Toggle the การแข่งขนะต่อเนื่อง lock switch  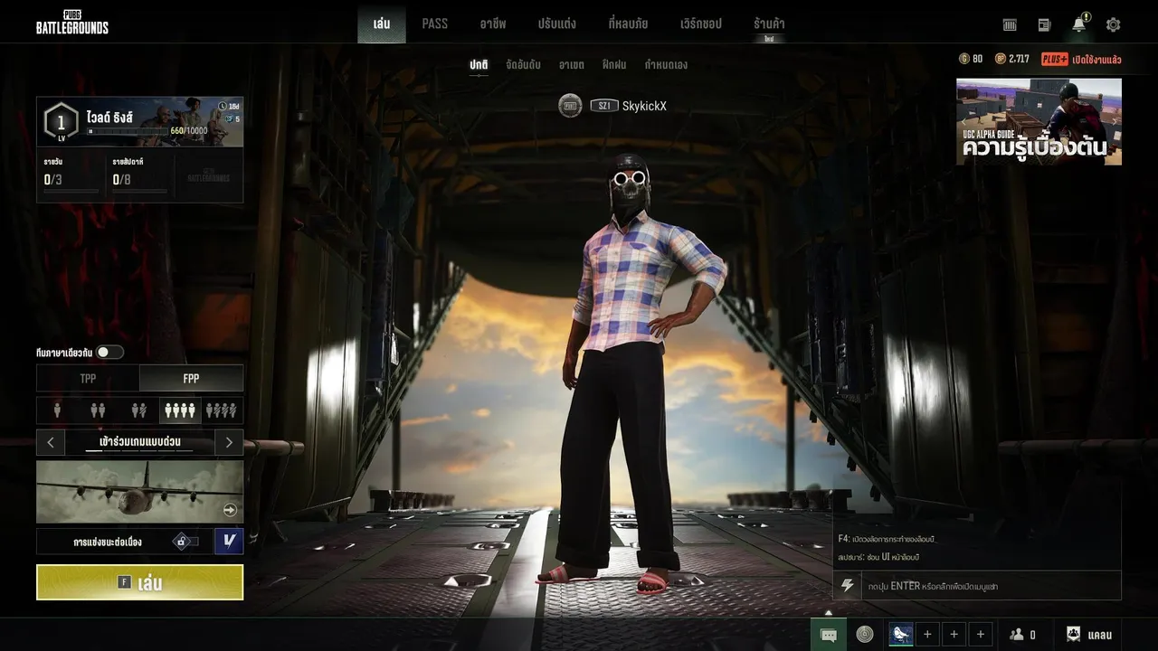coord(185,542)
